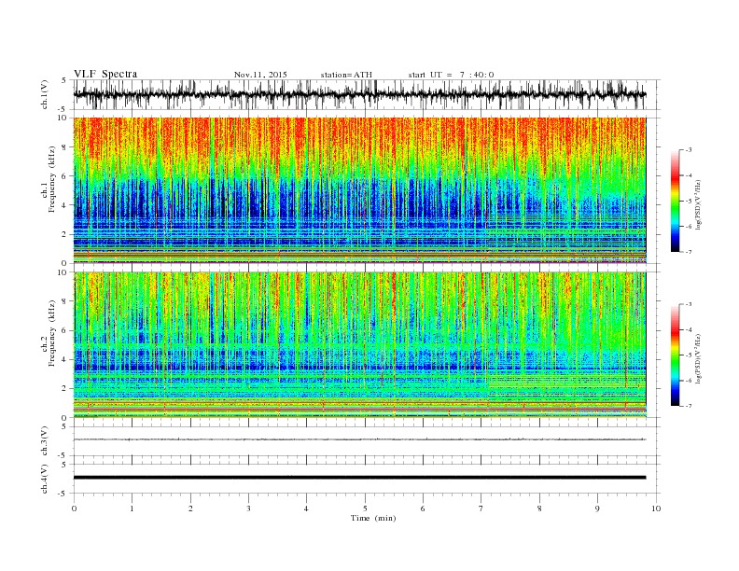Click the "-5" tick on ch.1 color bar
This screenshot has height=571, width=739.
[x=689, y=202]
